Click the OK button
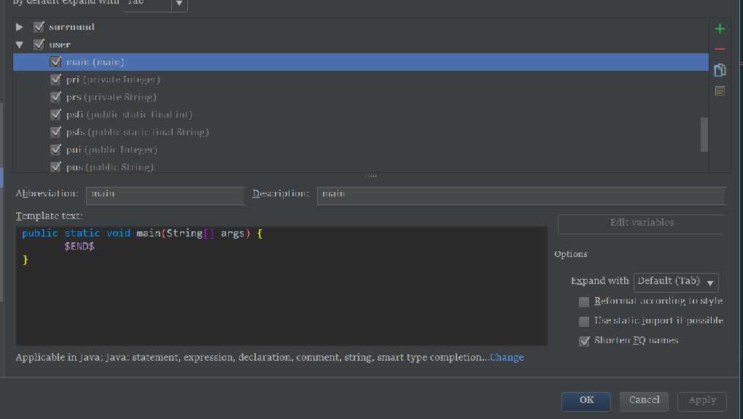 (586, 401)
